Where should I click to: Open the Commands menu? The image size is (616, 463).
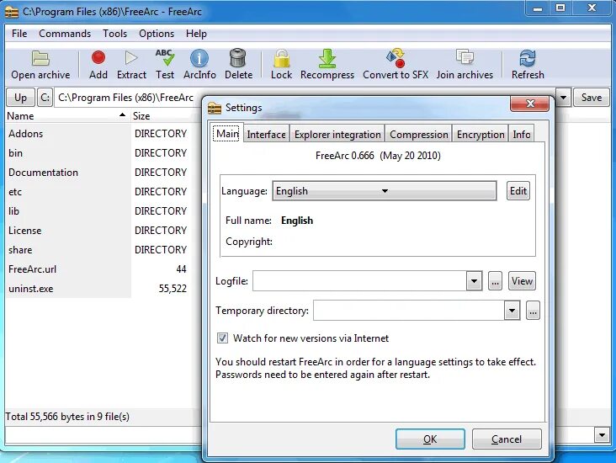[x=65, y=34]
